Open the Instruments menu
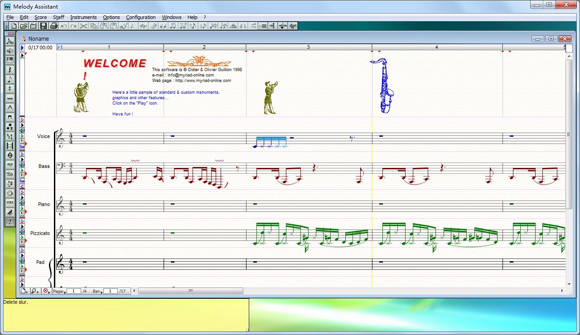The width and height of the screenshot is (580, 335). 83,17
